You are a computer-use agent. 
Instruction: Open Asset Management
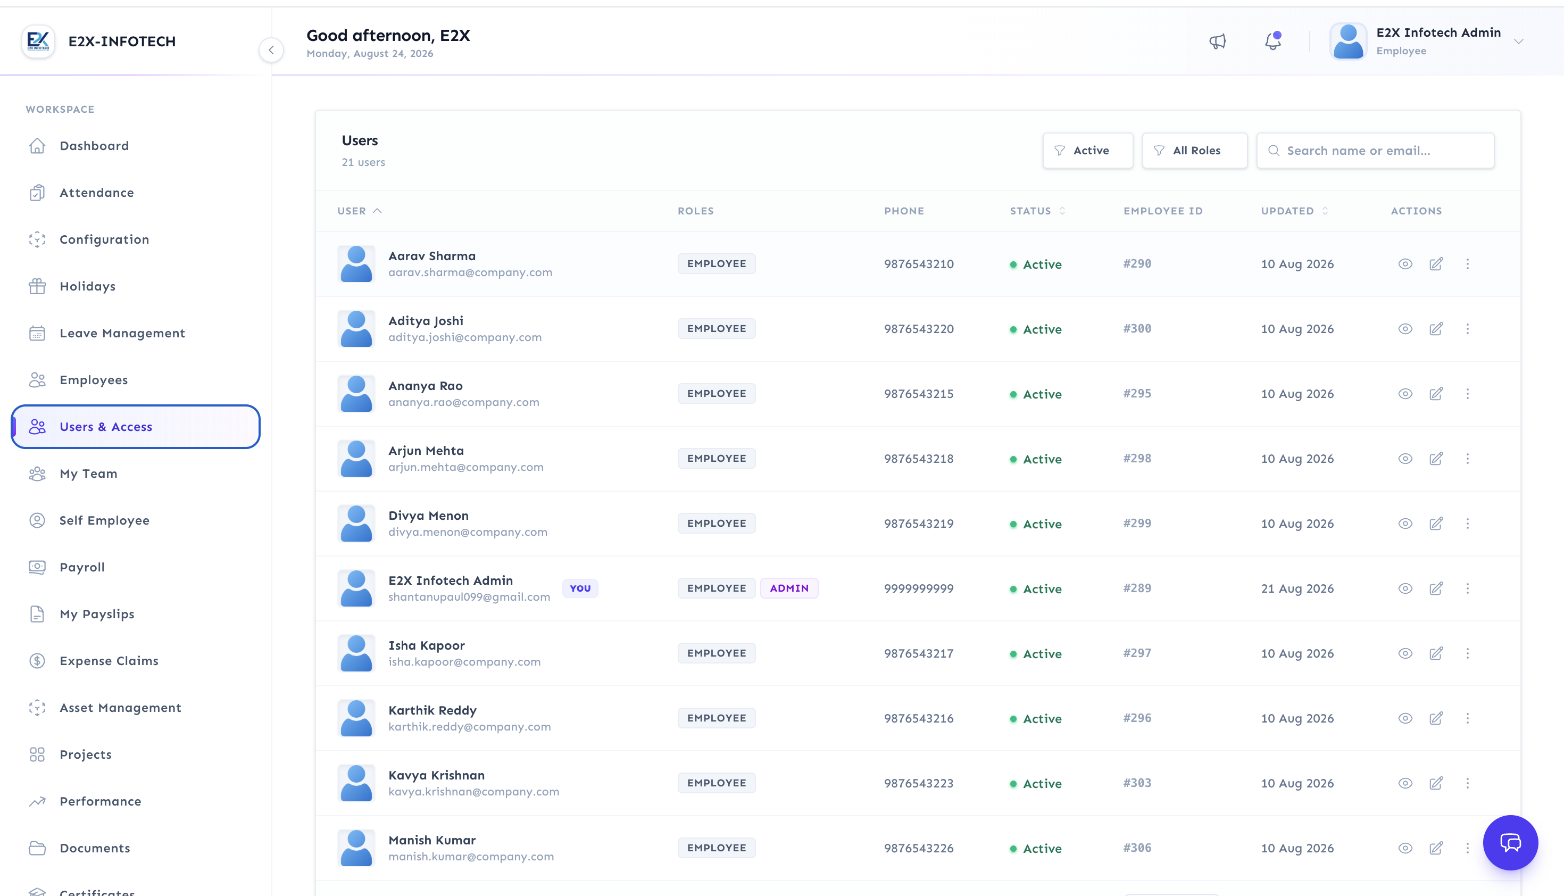135,708
